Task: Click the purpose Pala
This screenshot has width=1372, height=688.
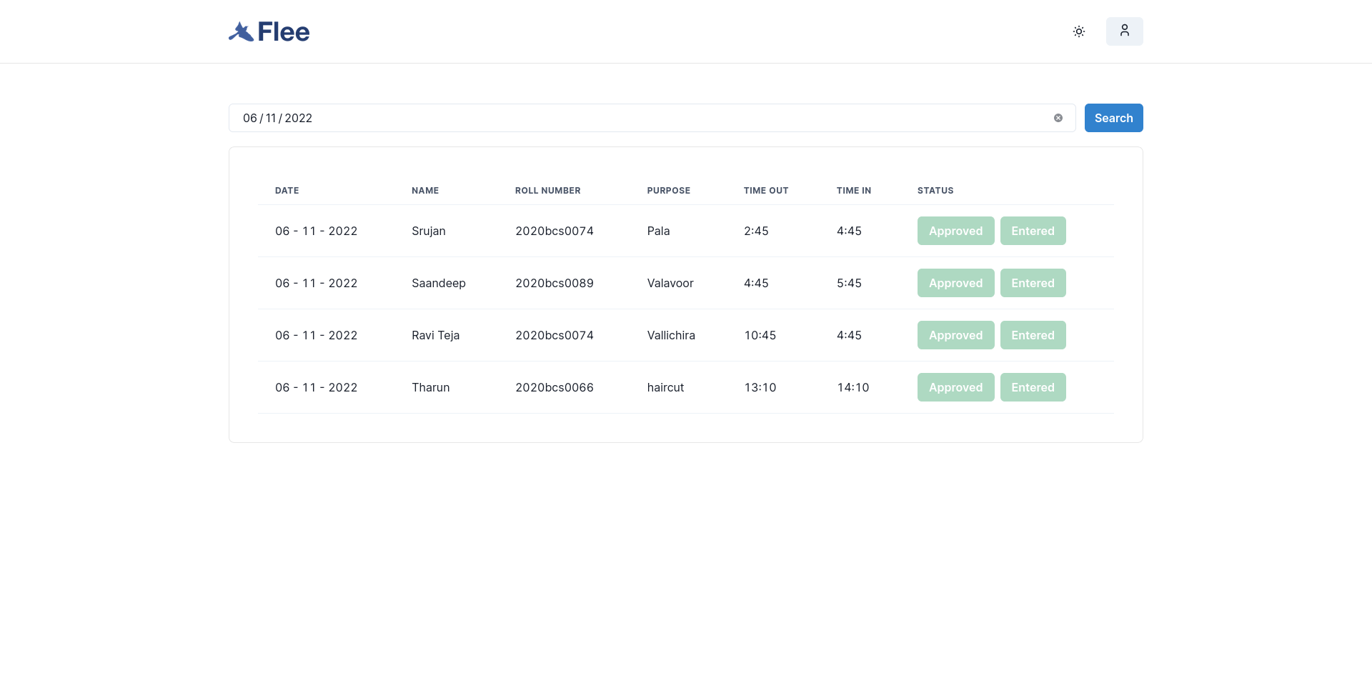Action: pyautogui.click(x=659, y=231)
